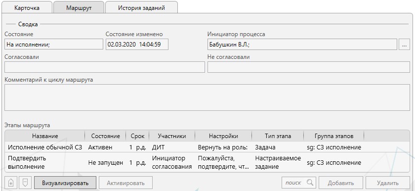Switch to the Карточка tab
This screenshot has height=191, width=415.
pyautogui.click(x=27, y=8)
